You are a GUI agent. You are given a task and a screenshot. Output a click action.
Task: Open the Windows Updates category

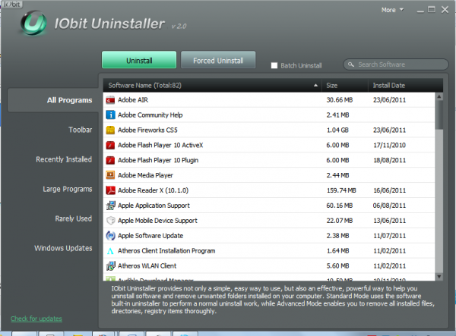point(63,248)
